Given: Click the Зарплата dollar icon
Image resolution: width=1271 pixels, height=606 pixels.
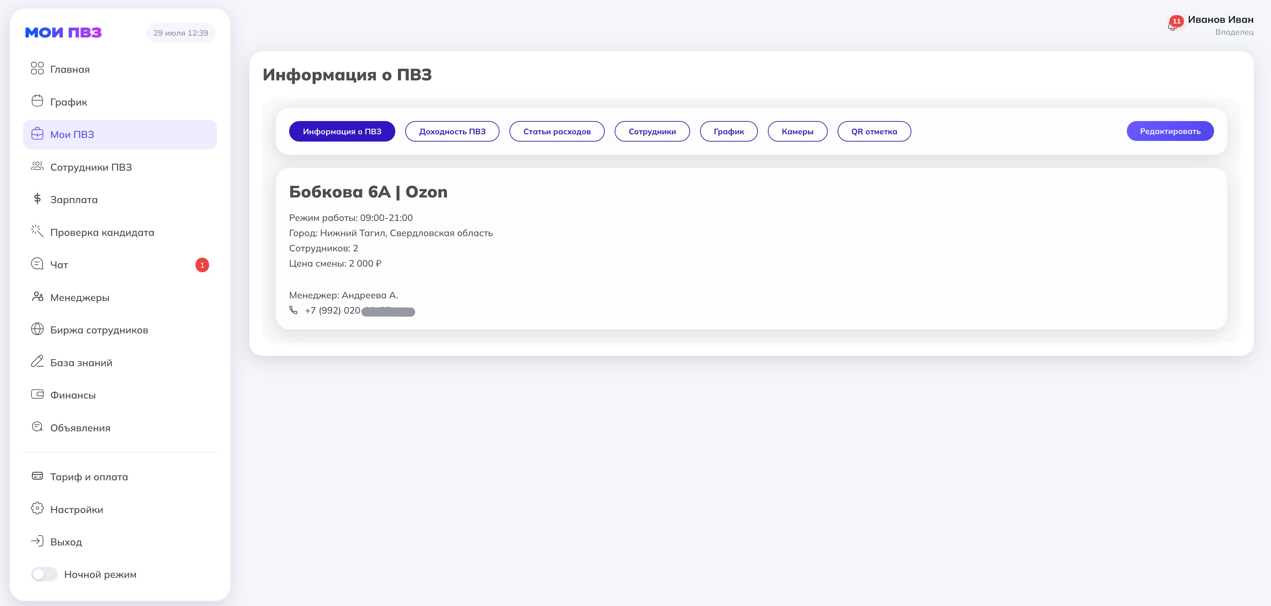Looking at the screenshot, I should (x=37, y=198).
